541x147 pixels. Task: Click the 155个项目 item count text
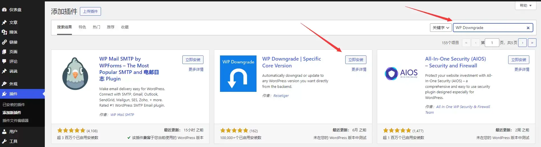450,43
